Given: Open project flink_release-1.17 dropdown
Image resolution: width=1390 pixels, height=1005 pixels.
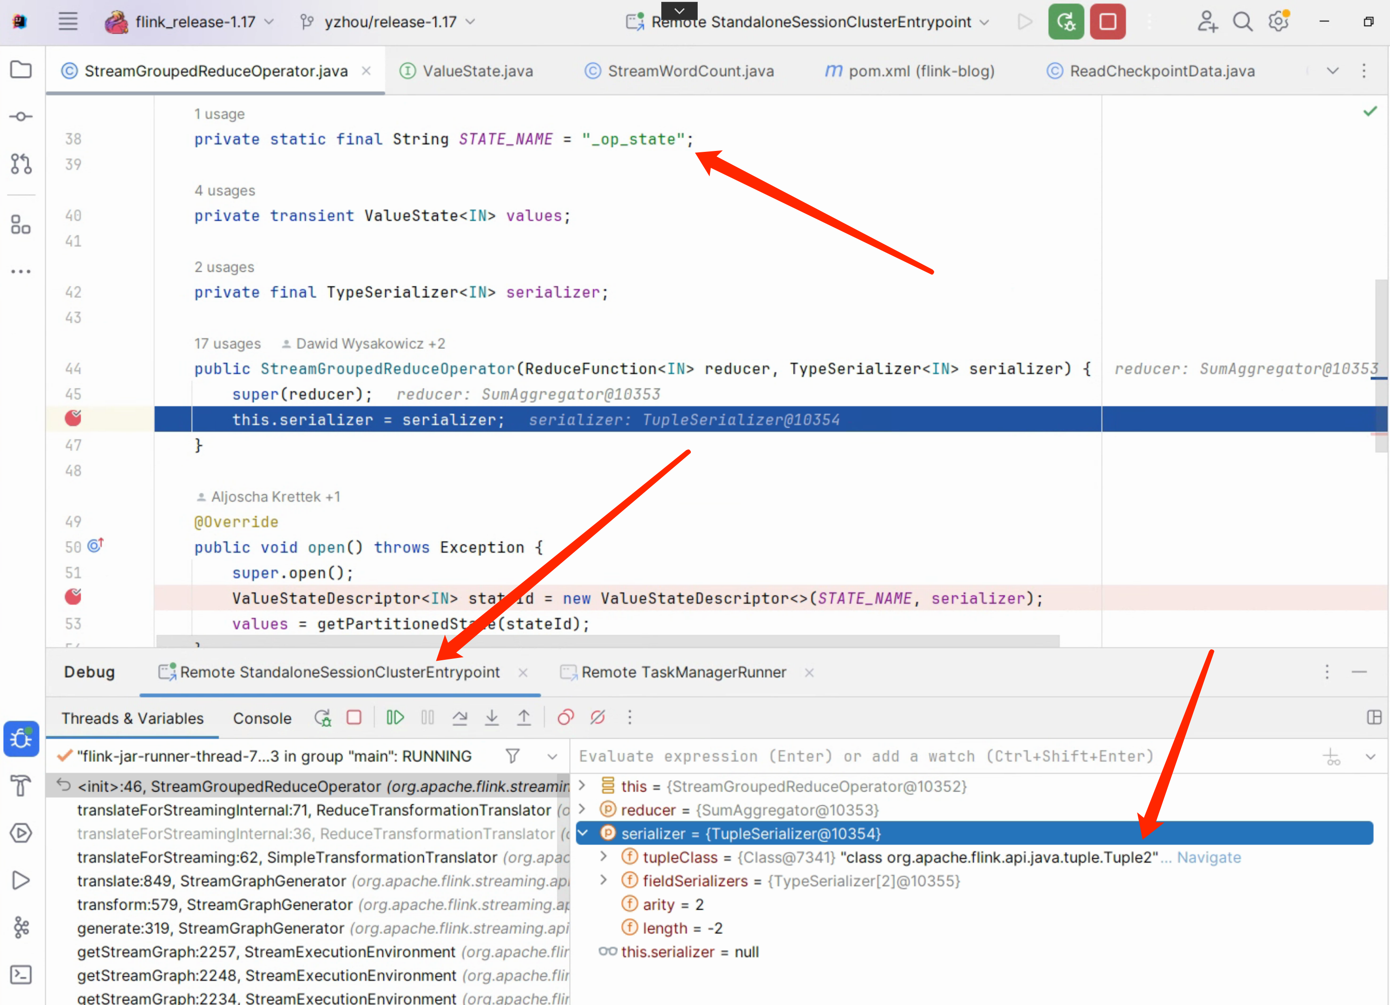Looking at the screenshot, I should [189, 21].
